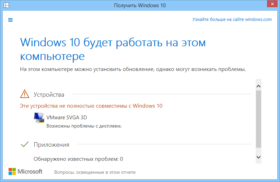Open link Узнайте больше на сайте windows.com
The image size is (280, 182).
[x=232, y=20]
